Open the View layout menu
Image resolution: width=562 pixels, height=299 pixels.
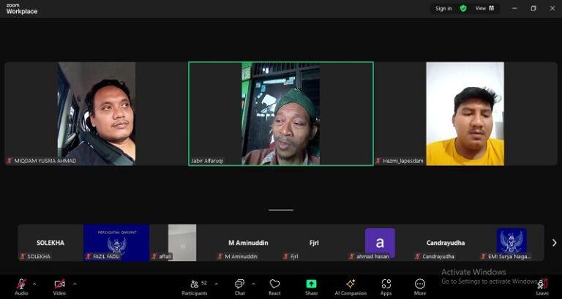pyautogui.click(x=484, y=9)
